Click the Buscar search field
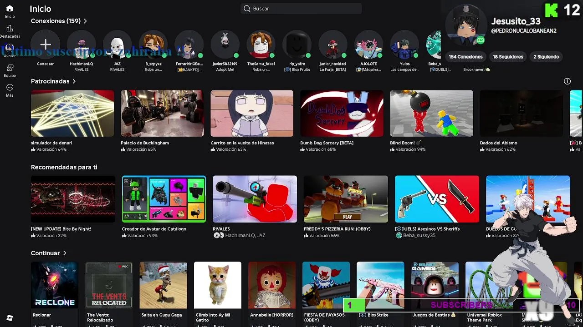Screen dimensions: 583x327 (x=301, y=9)
